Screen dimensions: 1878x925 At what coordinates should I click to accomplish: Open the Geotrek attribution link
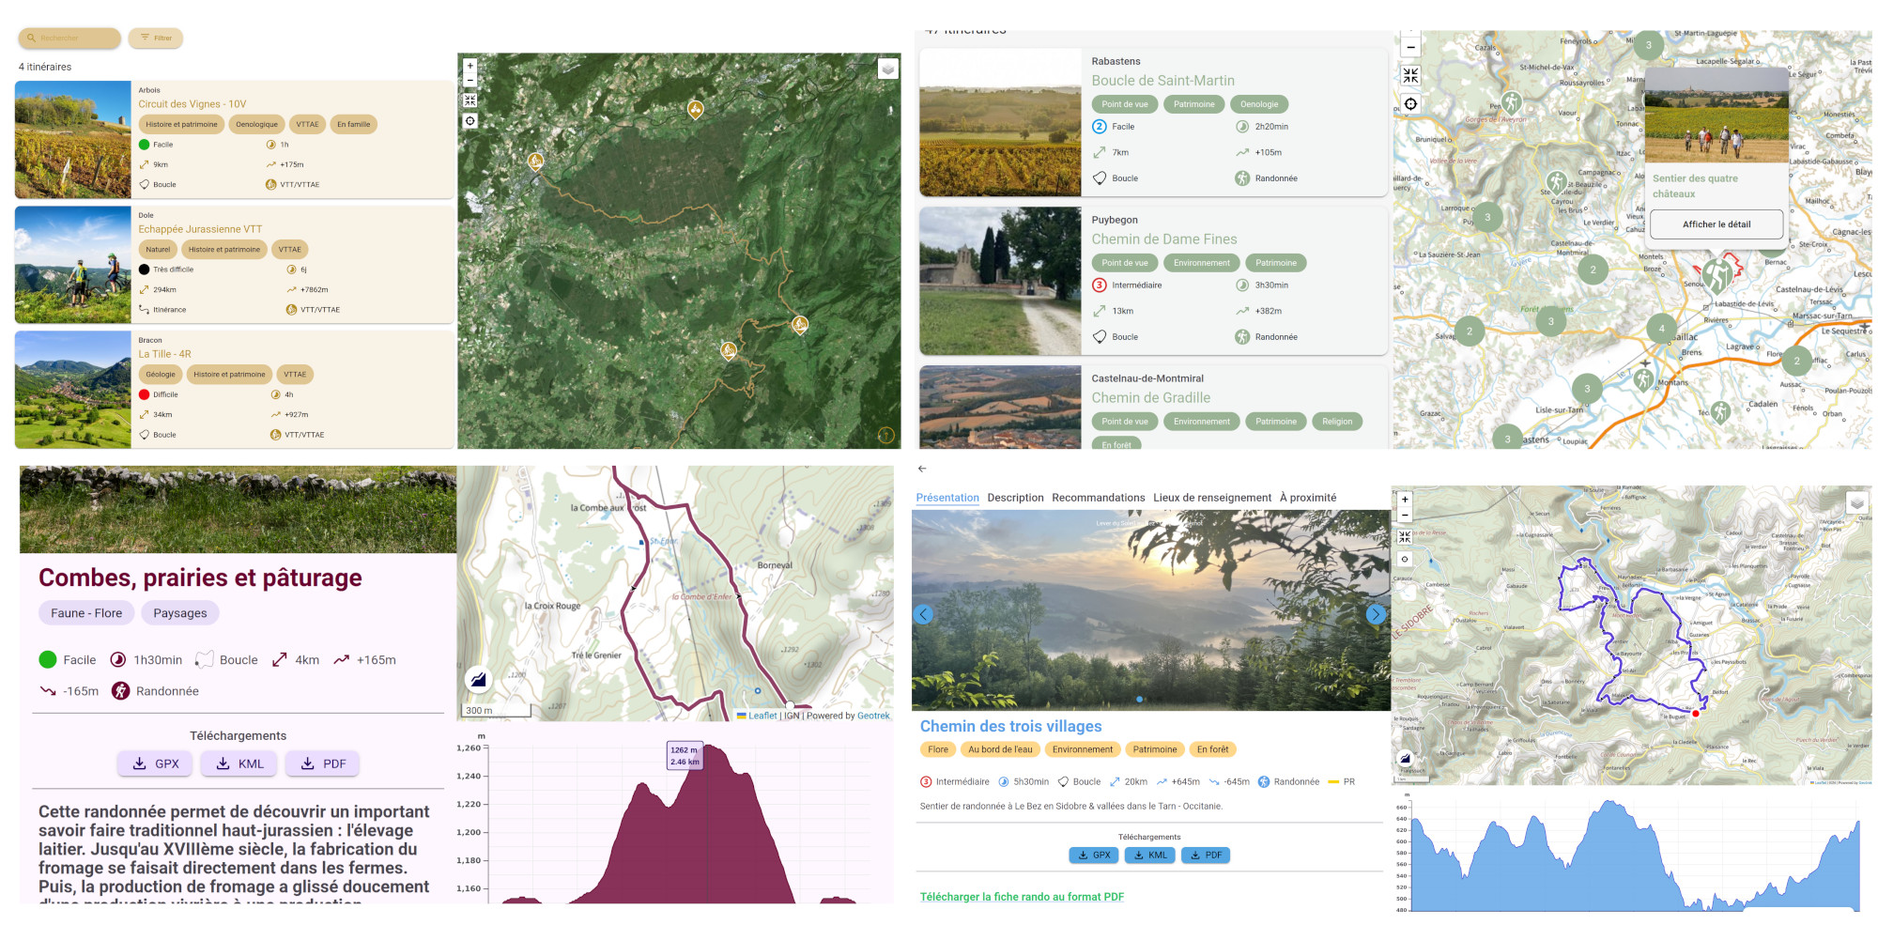click(873, 716)
